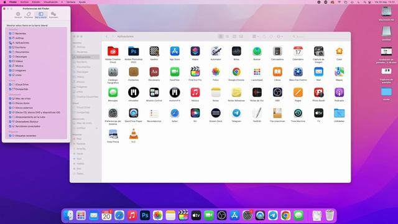Select Casa home app icon
The image size is (398, 224).
[x=339, y=51]
